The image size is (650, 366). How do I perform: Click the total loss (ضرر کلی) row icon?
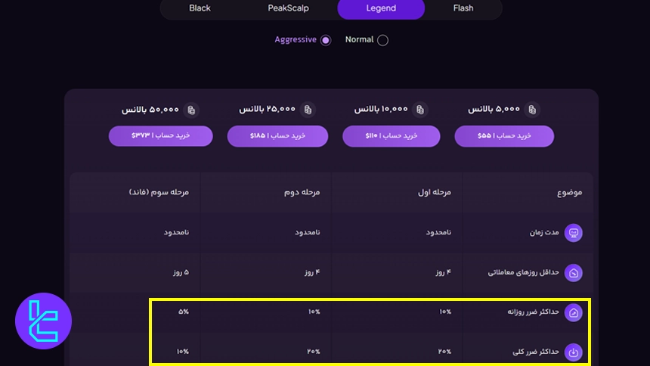(574, 352)
